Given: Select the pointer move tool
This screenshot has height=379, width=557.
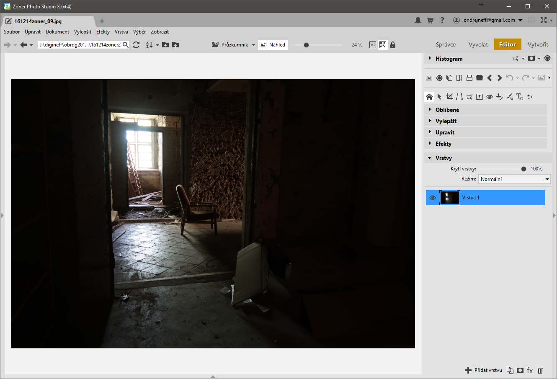Looking at the screenshot, I should pos(439,97).
